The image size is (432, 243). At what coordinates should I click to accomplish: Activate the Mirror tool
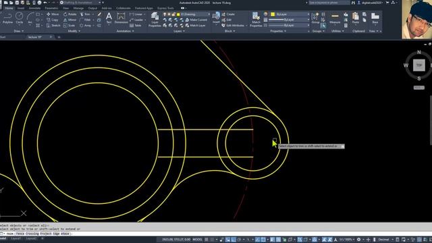coord(70,20)
